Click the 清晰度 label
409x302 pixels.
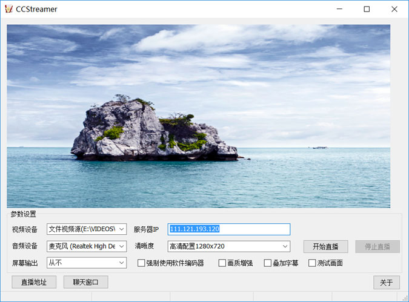pos(144,246)
